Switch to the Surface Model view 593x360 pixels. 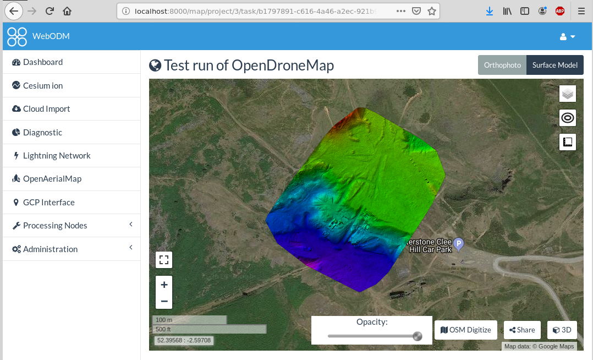pos(554,65)
